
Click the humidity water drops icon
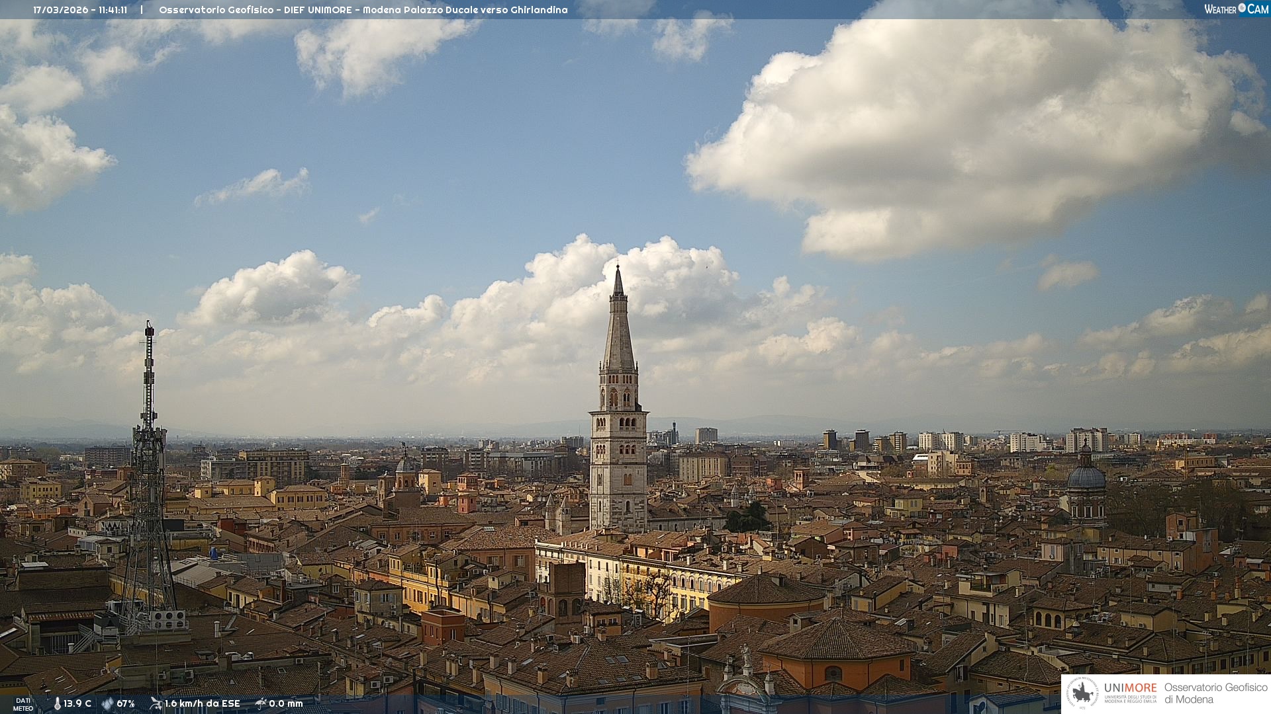(107, 703)
